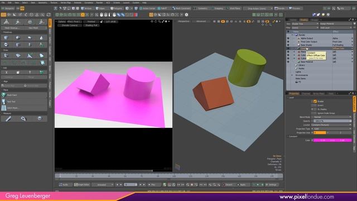Click the preview viewport move arrows icon
Image resolution: width=357 pixels, height=201 pixels.
pos(152,21)
